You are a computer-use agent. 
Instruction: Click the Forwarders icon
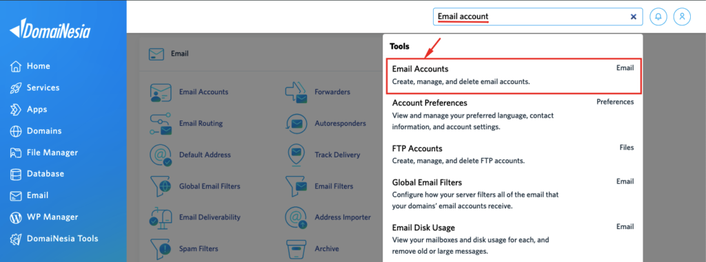(x=296, y=92)
